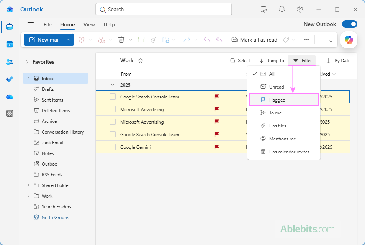Open the notifications bell icon
Screen dimensions: 365x245
click(x=282, y=9)
